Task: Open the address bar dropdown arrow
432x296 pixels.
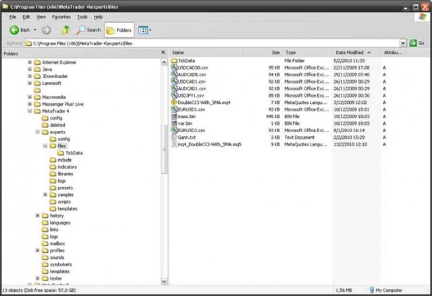Action: [403, 43]
